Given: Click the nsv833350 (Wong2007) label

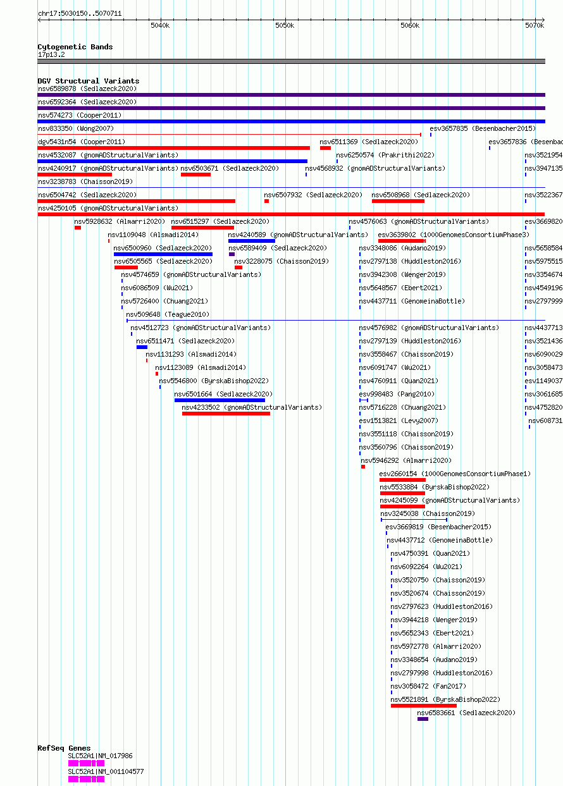Looking at the screenshot, I should click(x=76, y=128).
